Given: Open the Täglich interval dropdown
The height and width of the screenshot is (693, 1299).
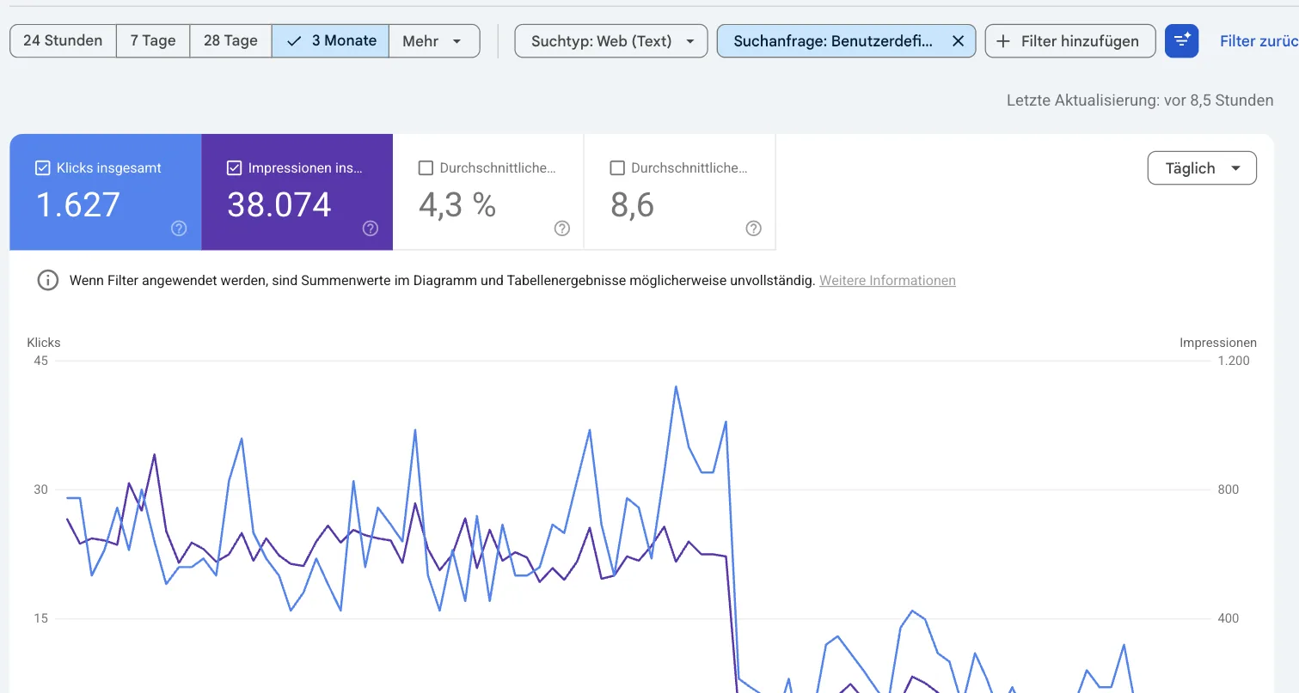Looking at the screenshot, I should coord(1202,168).
